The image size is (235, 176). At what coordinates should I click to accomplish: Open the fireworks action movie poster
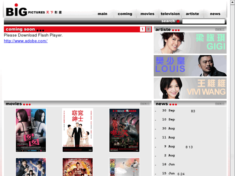[31, 167]
